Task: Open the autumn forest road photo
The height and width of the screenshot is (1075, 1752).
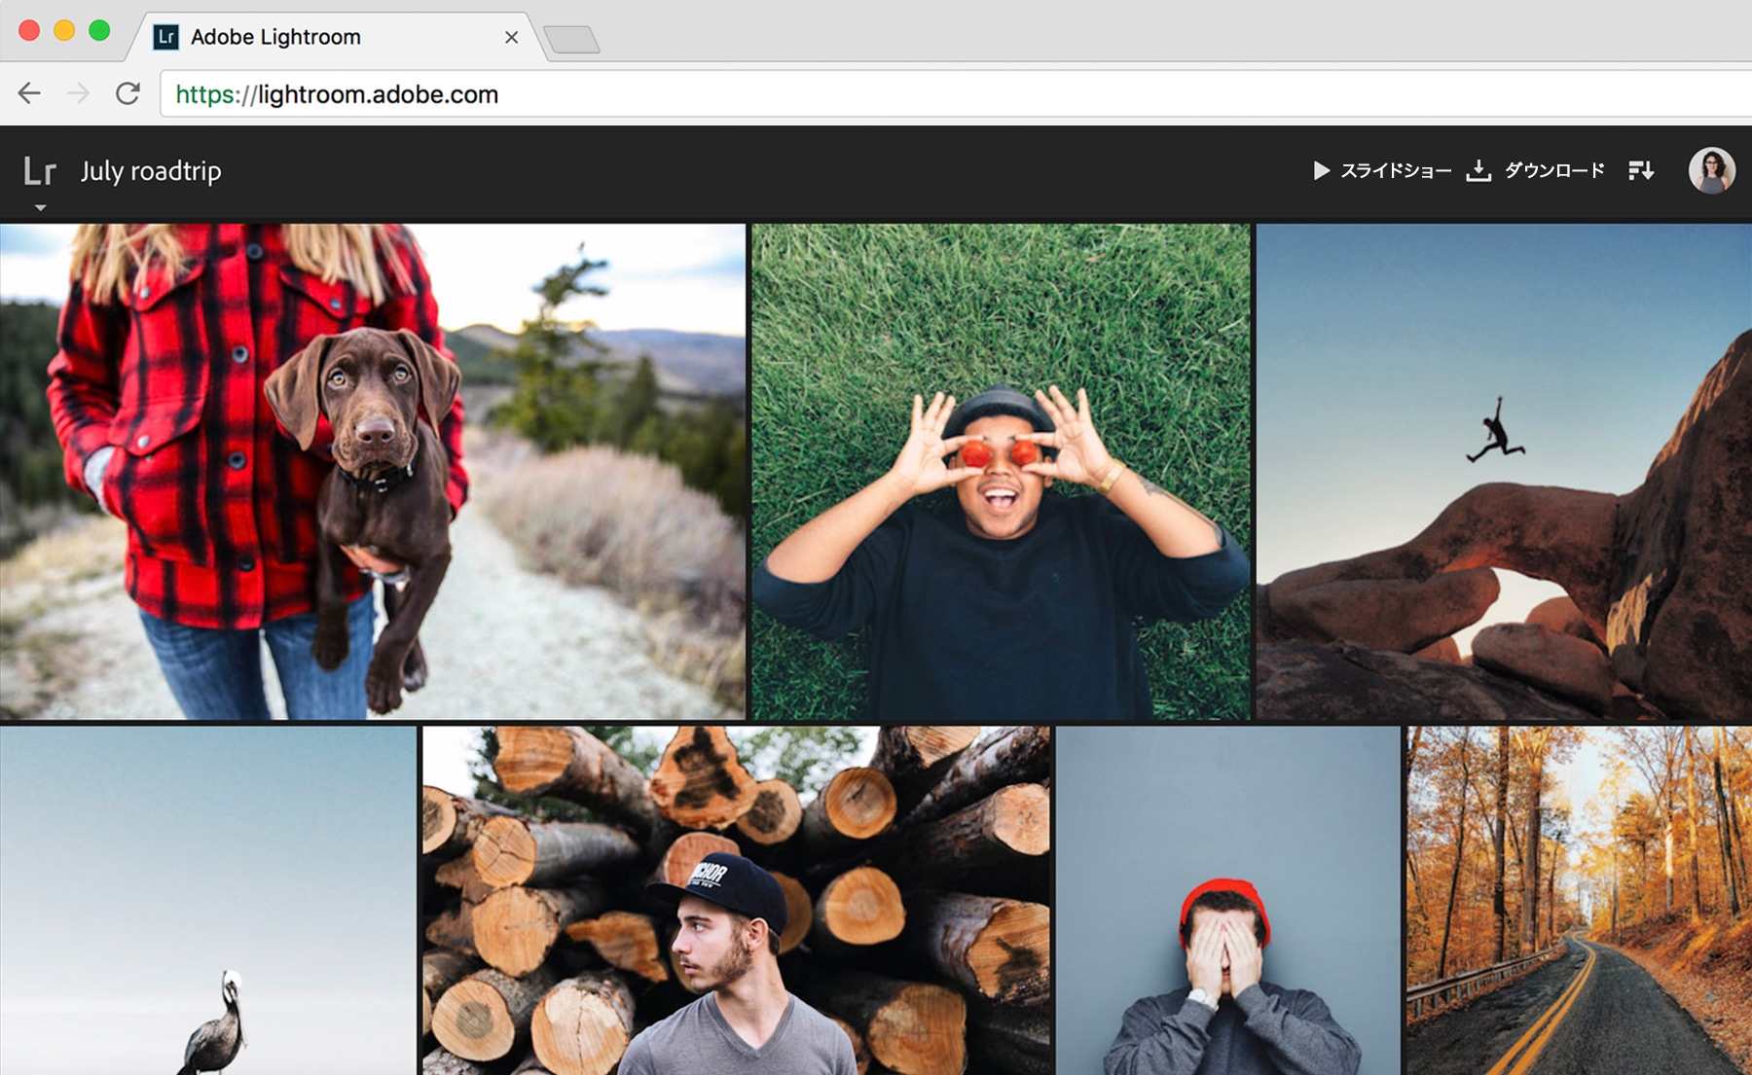Action: coord(1579,901)
